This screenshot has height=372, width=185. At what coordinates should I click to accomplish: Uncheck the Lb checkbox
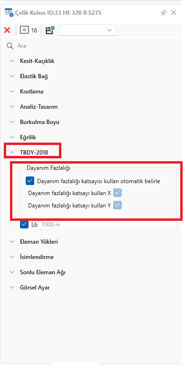pos(24,224)
